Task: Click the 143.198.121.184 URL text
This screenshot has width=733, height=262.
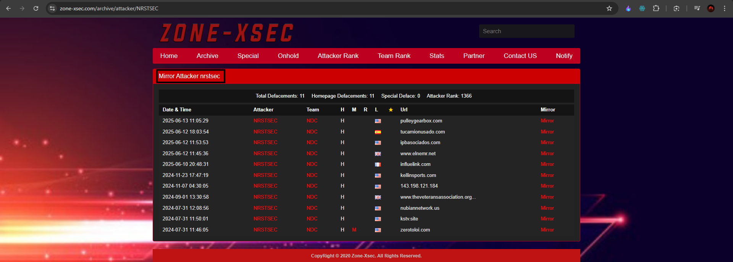Action: 419,186
